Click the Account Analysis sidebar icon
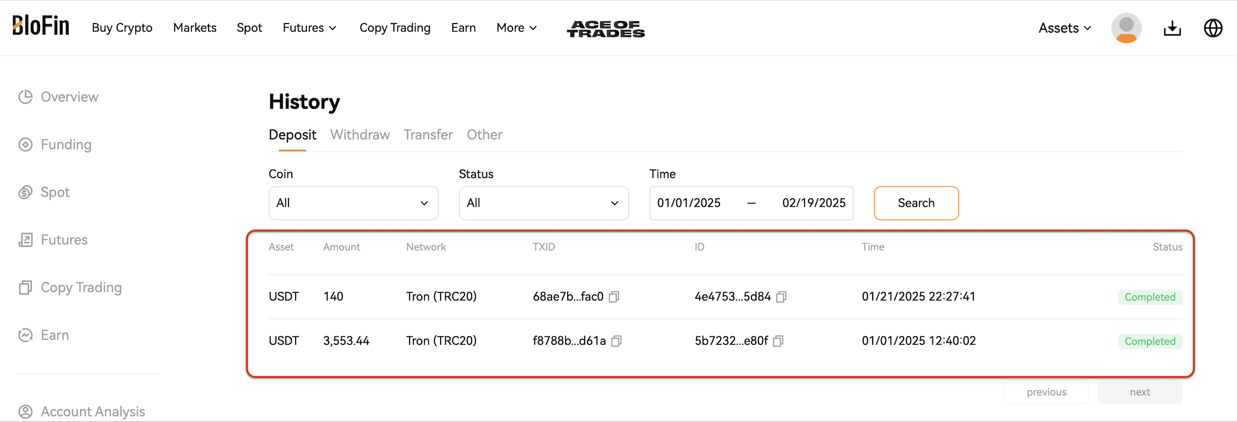1237x422 pixels. click(x=25, y=412)
